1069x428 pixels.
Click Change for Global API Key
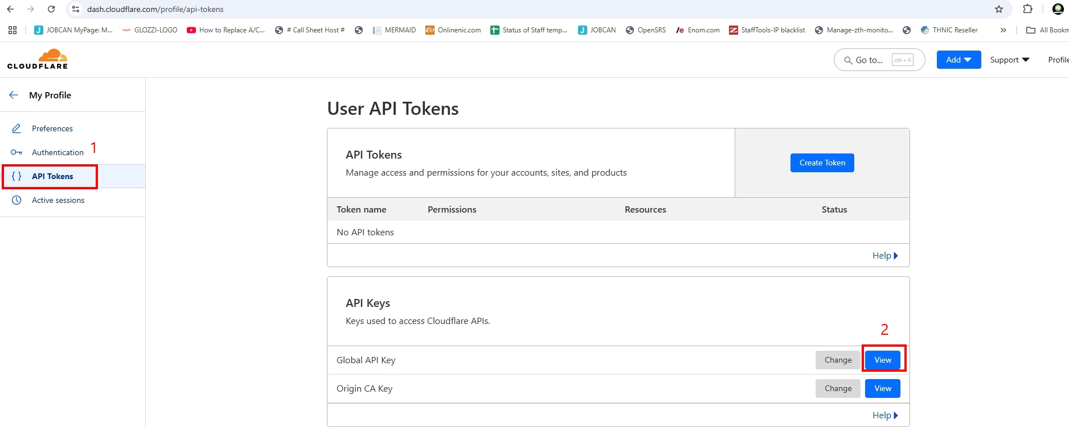click(x=838, y=360)
